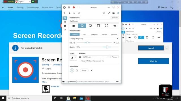Select the Home sidebar icon in Captura

pos(65,18)
